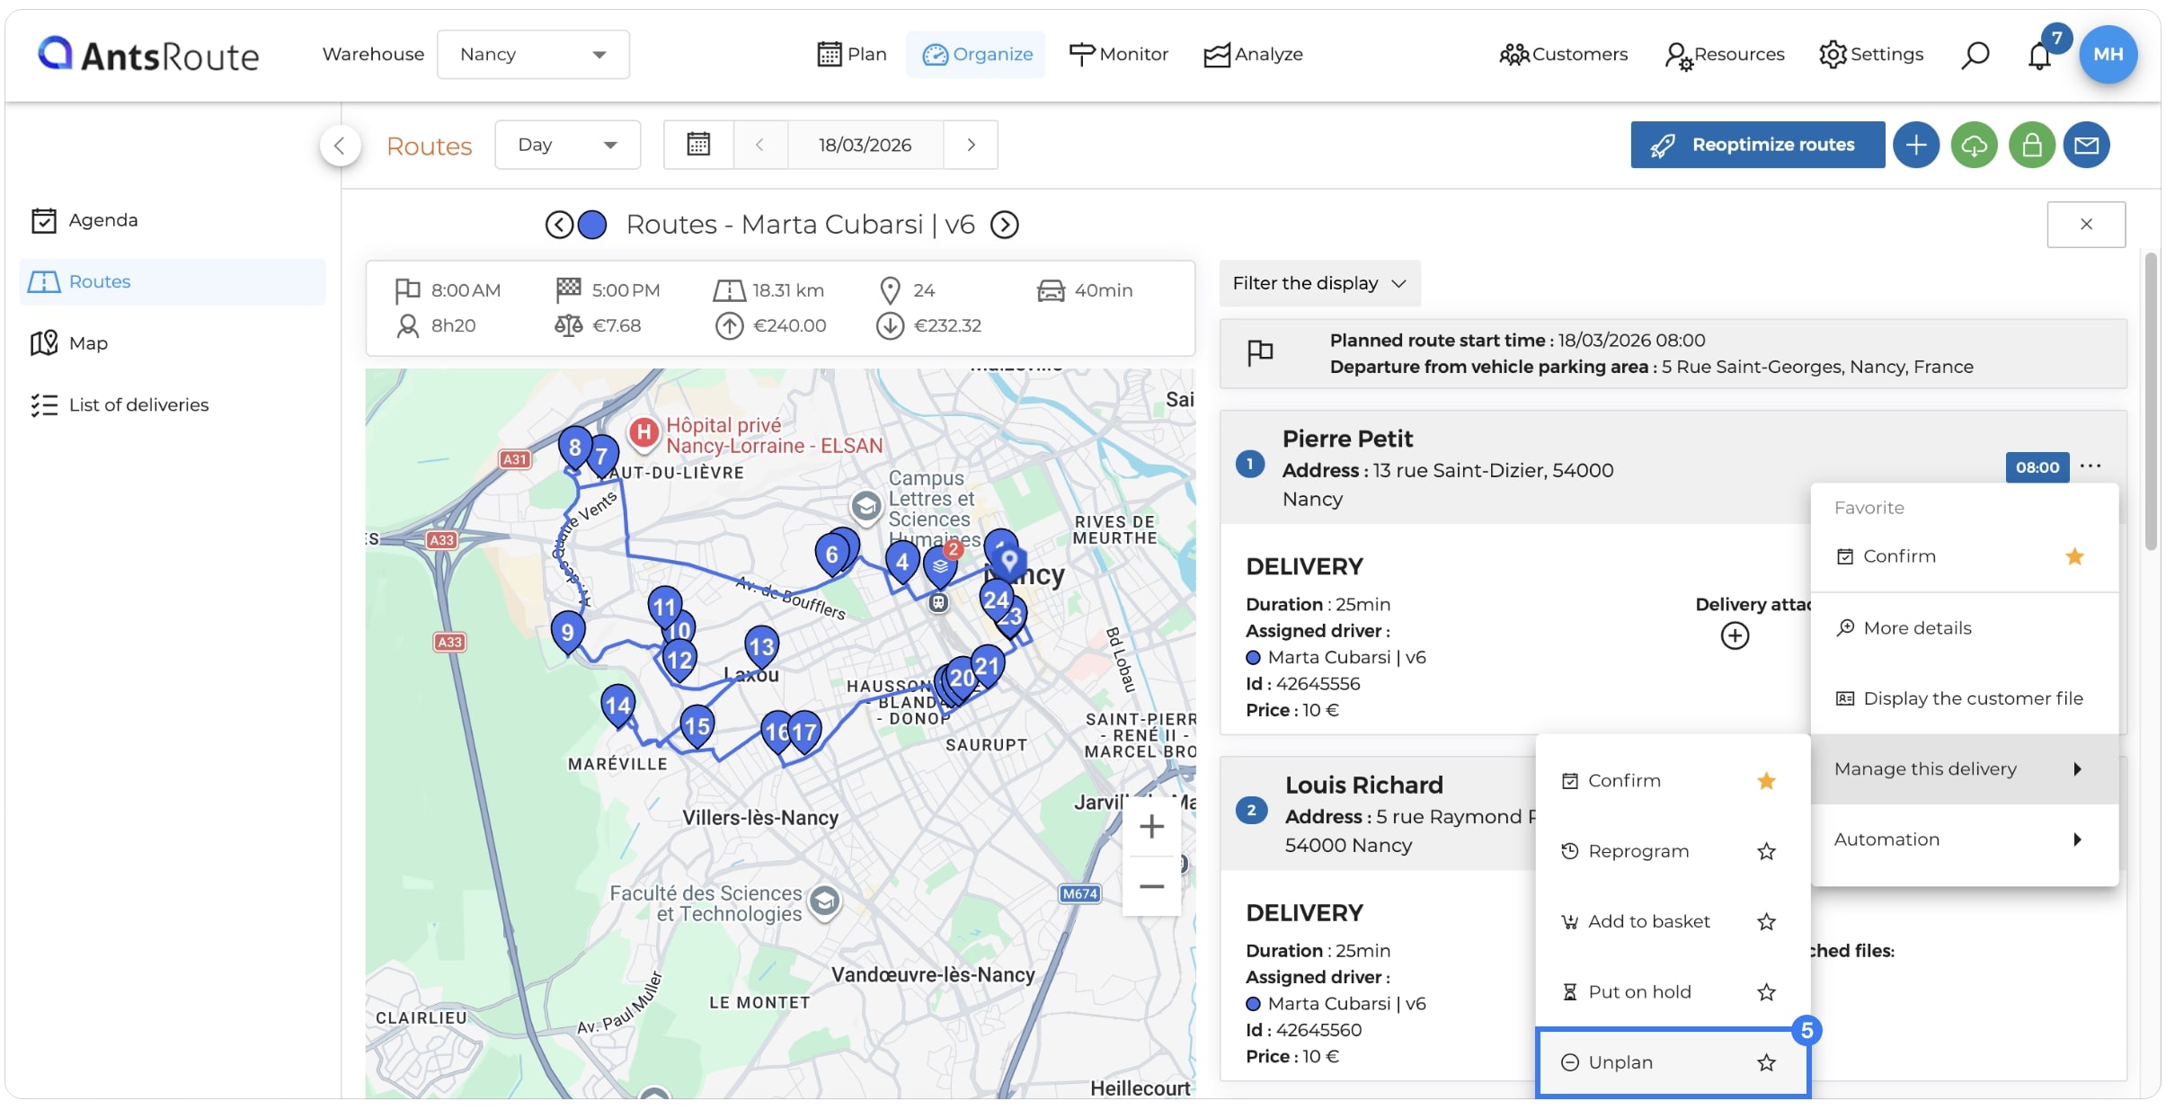Click the green cloud upload button
Viewport: 2166px width, 1110px height.
tap(1975, 145)
